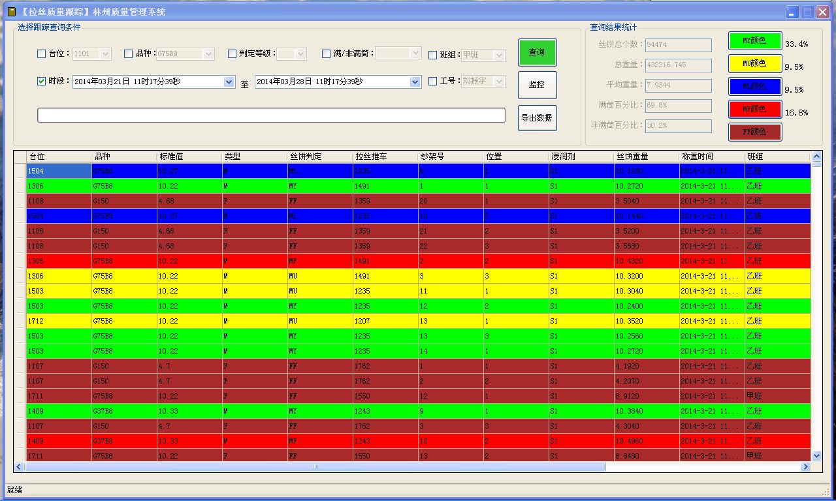This screenshot has width=836, height=501.
Task: Click the 浸润剂 column header
Action: tap(581, 157)
